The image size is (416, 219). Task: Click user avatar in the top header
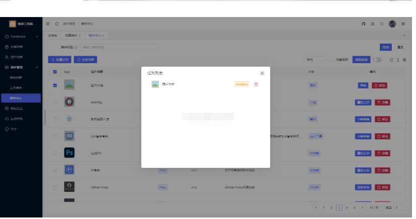pos(392,24)
